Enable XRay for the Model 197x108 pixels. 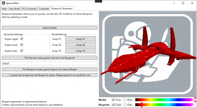point(125,100)
